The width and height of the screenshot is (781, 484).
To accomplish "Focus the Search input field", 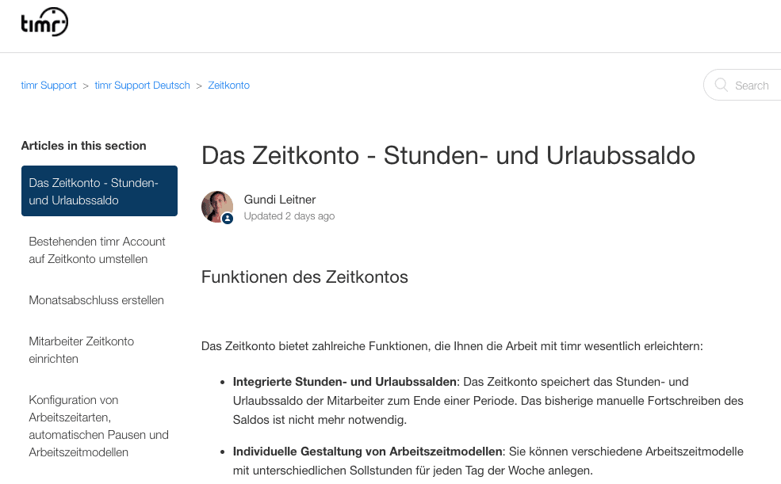I will pos(742,85).
